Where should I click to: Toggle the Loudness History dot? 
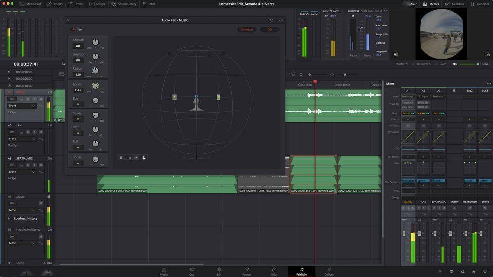coord(9,219)
